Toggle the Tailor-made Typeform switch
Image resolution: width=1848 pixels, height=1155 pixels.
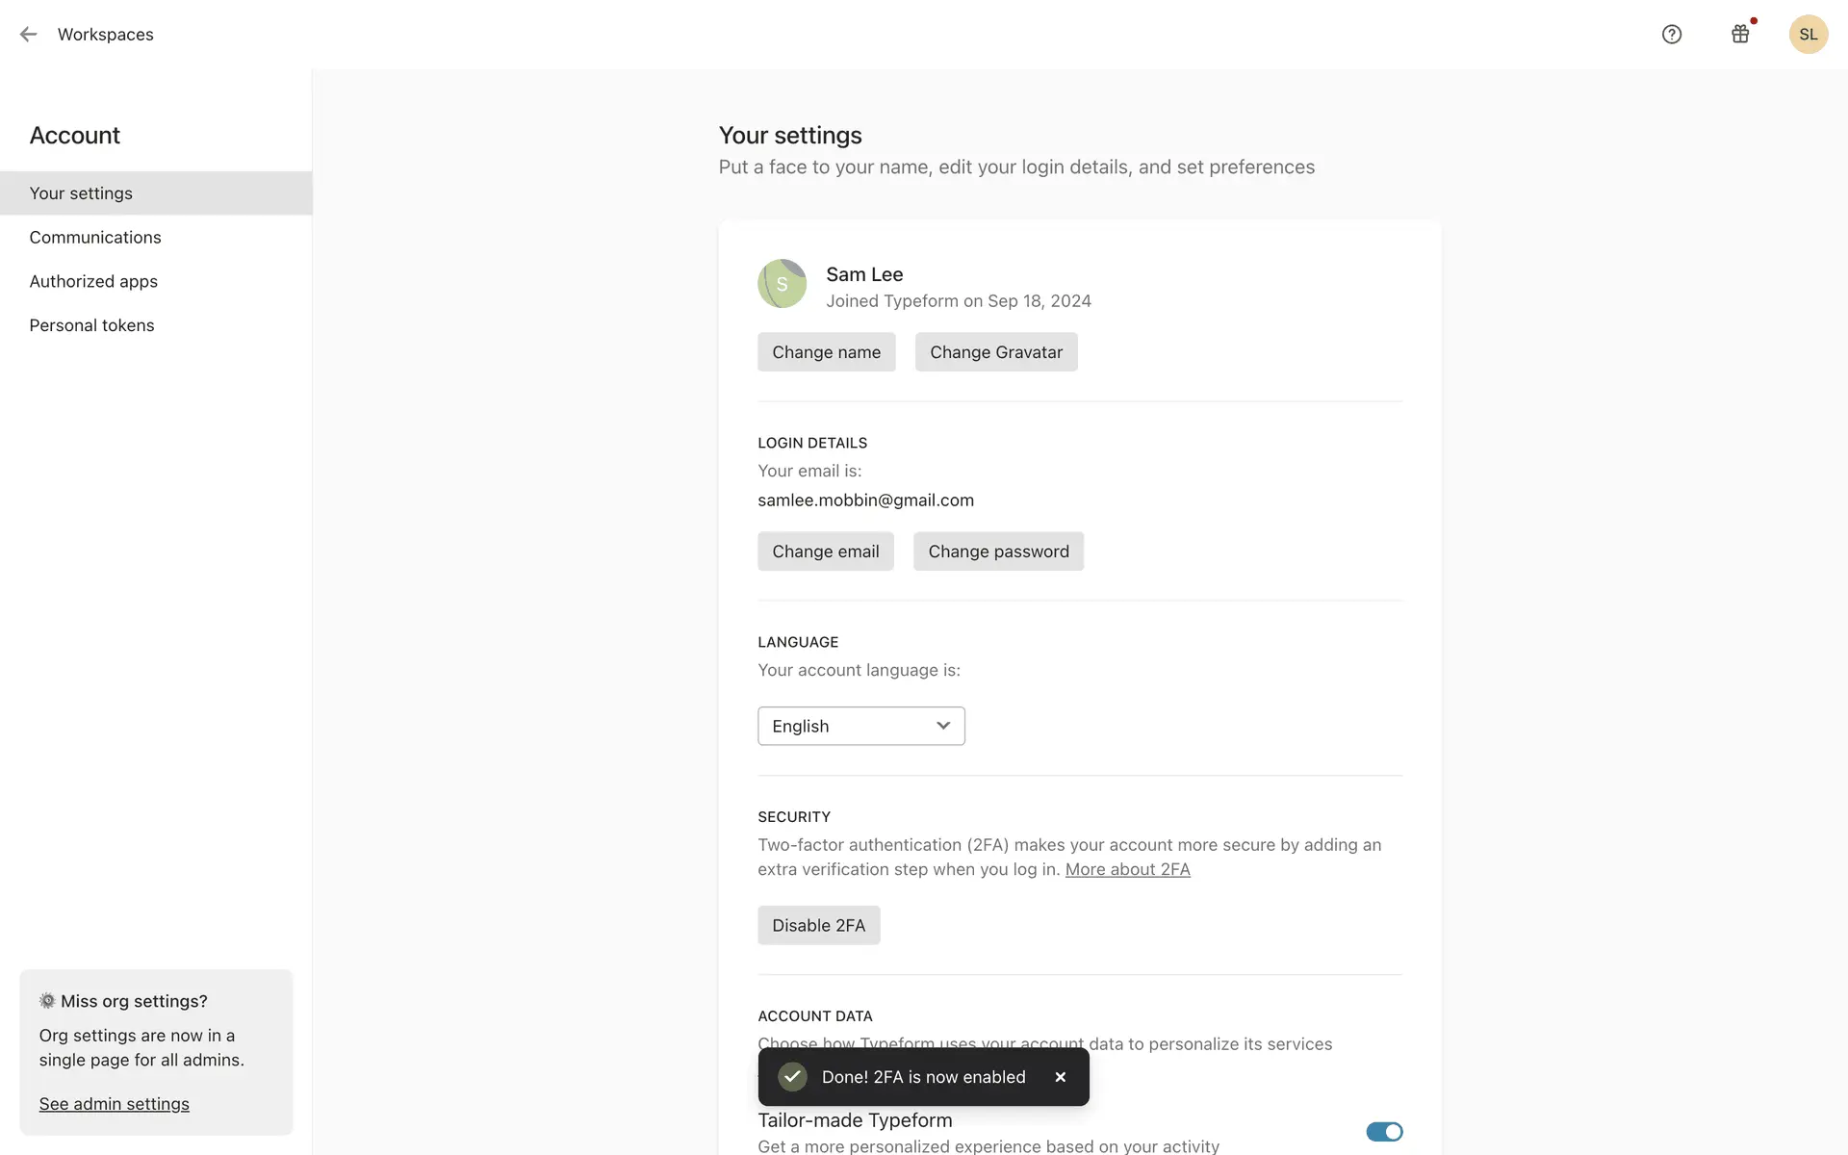[x=1384, y=1132]
